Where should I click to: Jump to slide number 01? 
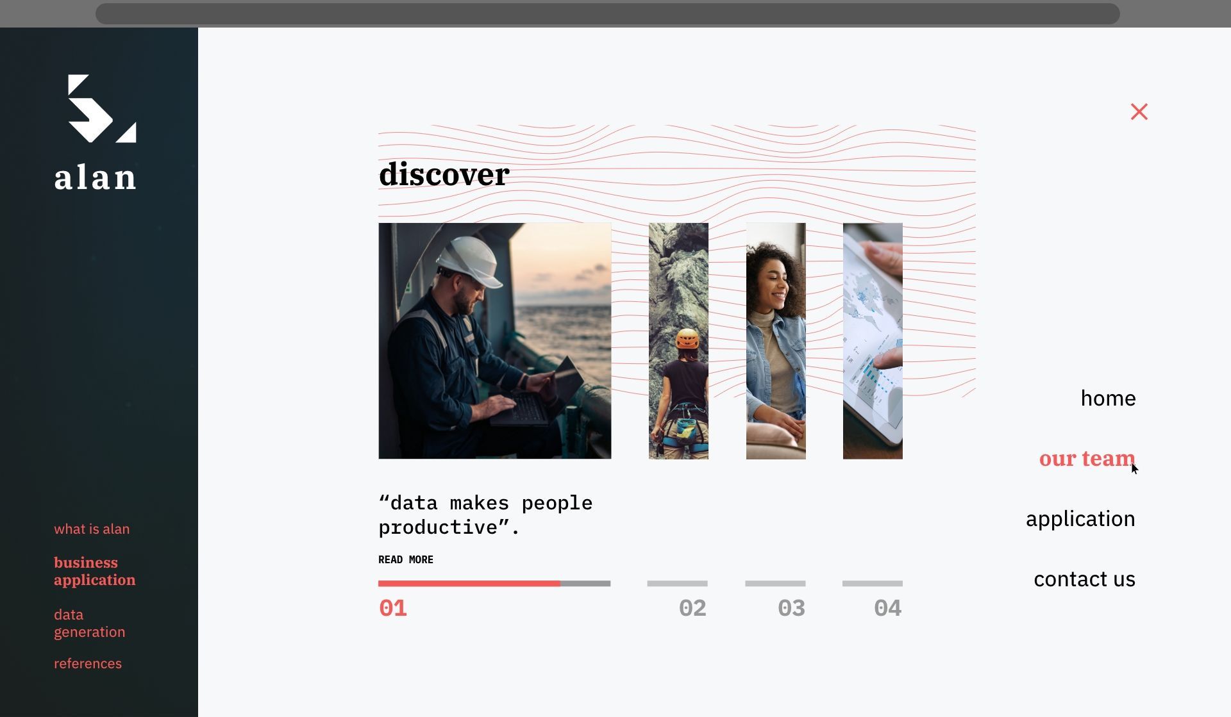393,608
